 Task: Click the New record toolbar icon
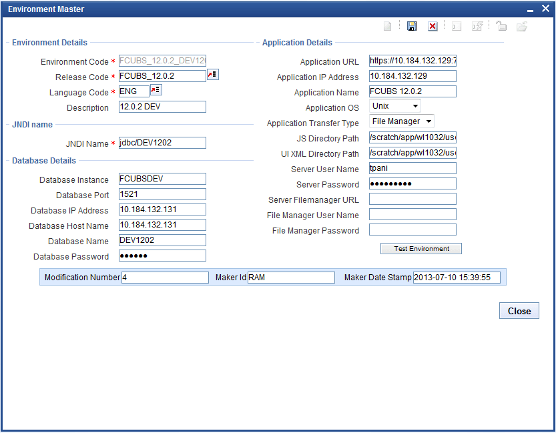tap(388, 26)
